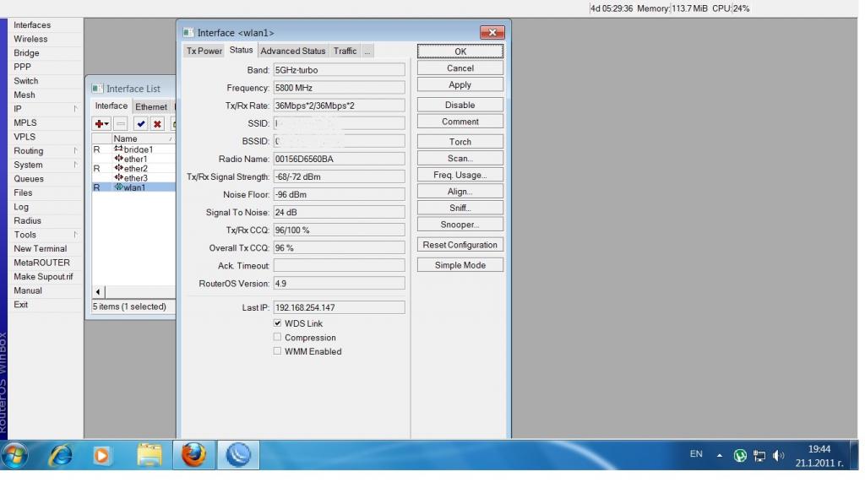
Task: Switch to the Advanced Status tab
Action: [292, 52]
